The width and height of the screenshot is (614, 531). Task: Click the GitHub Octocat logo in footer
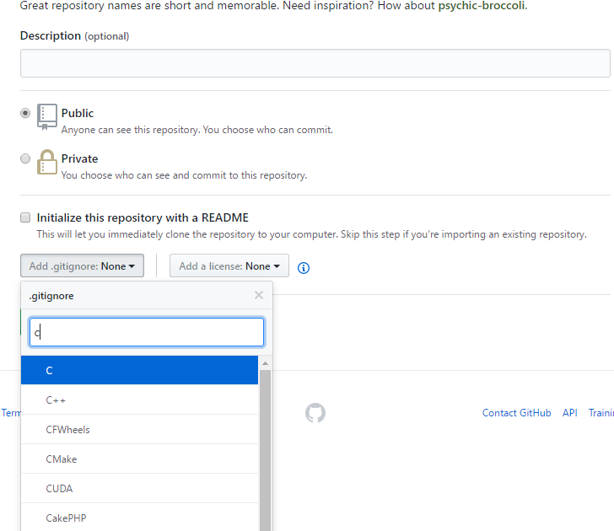tap(315, 413)
